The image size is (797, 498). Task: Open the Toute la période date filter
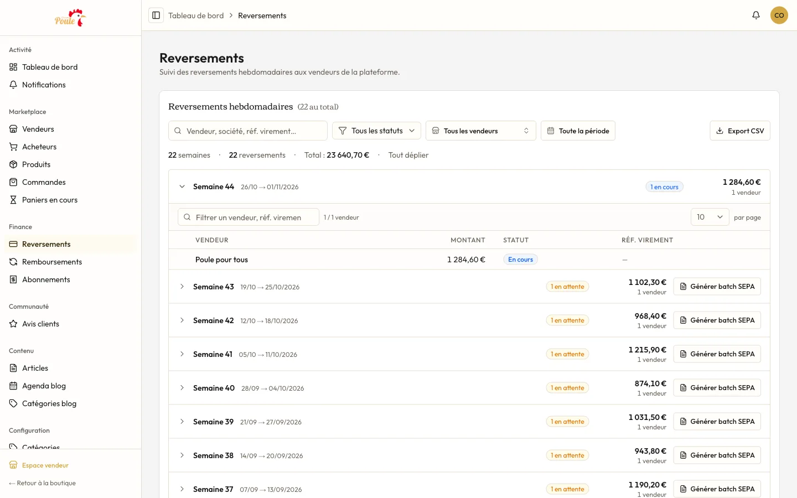pyautogui.click(x=578, y=131)
